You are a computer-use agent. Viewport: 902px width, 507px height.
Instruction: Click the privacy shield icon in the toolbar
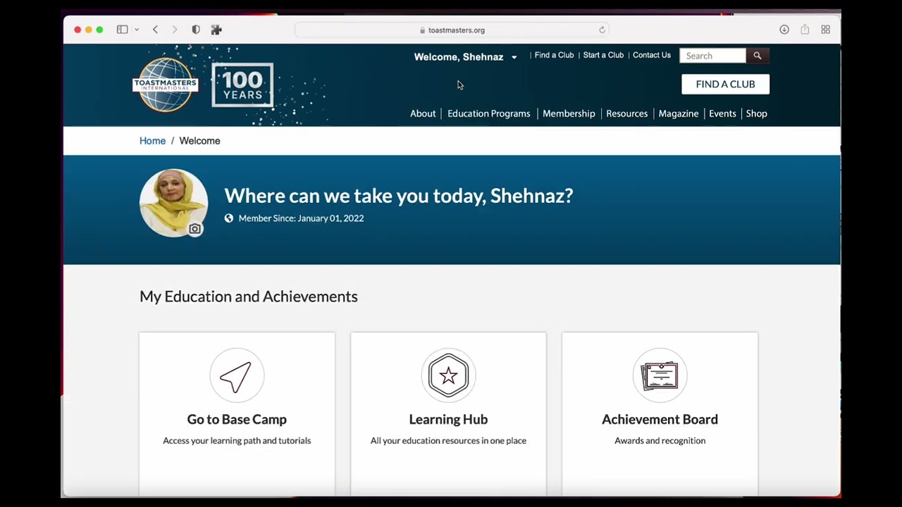pyautogui.click(x=196, y=30)
